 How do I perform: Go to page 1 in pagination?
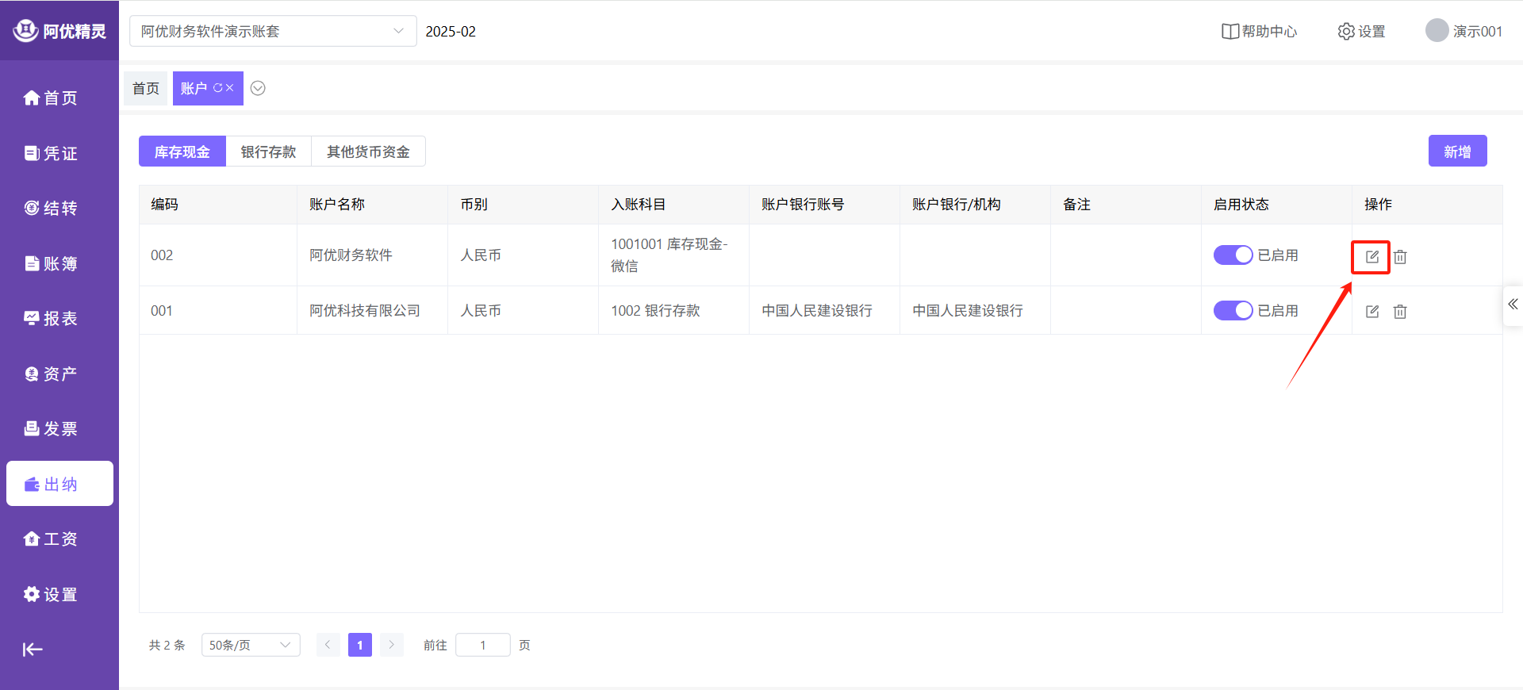click(359, 646)
